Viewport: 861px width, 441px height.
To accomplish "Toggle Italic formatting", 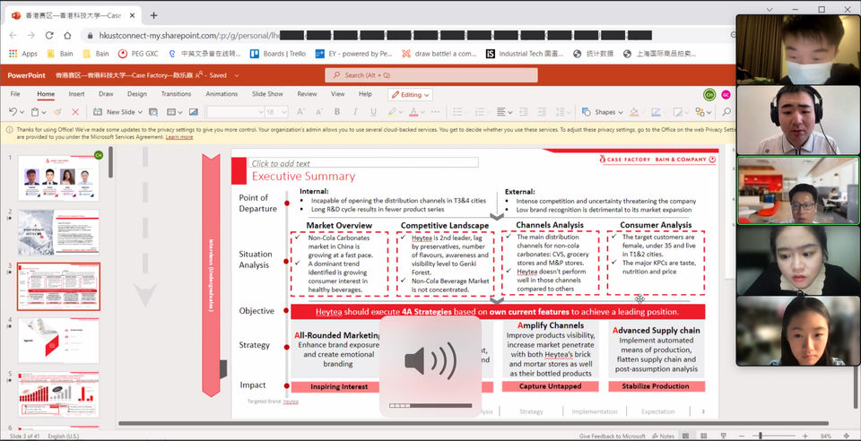I will click(355, 112).
